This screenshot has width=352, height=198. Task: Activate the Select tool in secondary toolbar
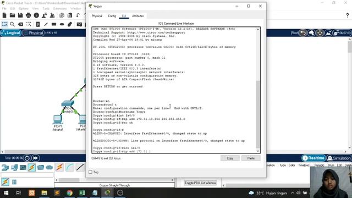pyautogui.click(x=4, y=24)
